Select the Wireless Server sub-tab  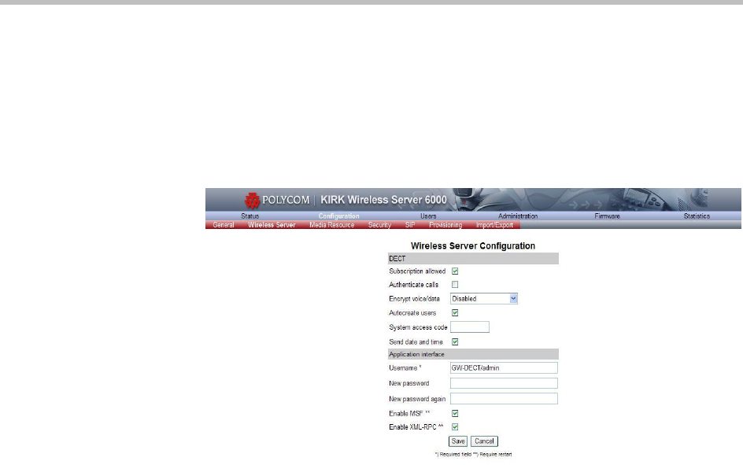coord(272,225)
